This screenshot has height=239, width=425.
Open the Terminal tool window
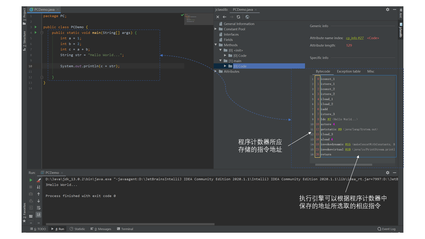[x=125, y=229]
